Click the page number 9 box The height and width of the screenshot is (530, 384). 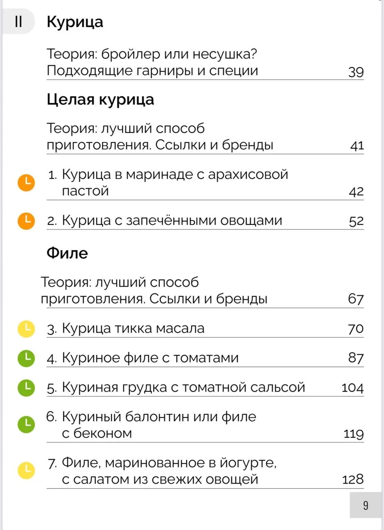365,505
